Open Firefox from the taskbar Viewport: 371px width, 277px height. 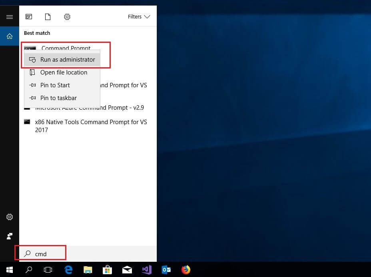pyautogui.click(x=185, y=269)
